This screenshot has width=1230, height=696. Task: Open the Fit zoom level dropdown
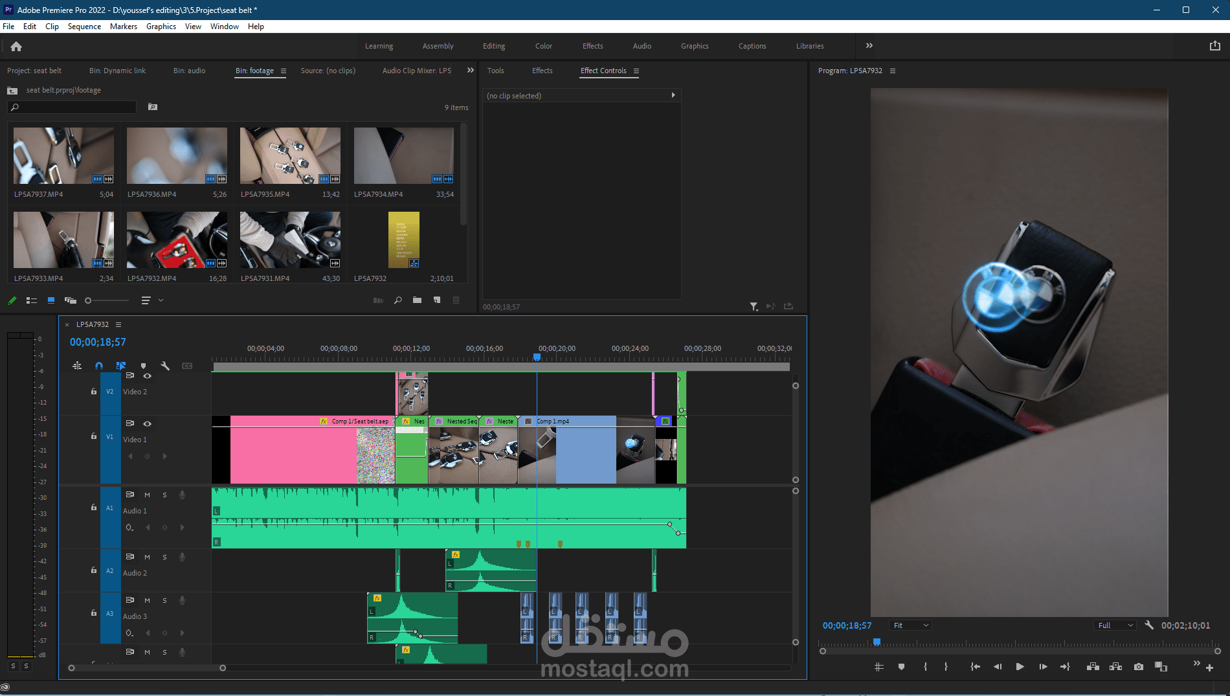[911, 625]
